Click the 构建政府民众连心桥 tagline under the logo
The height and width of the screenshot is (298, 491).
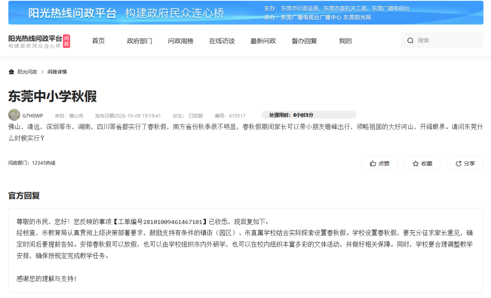[35, 46]
